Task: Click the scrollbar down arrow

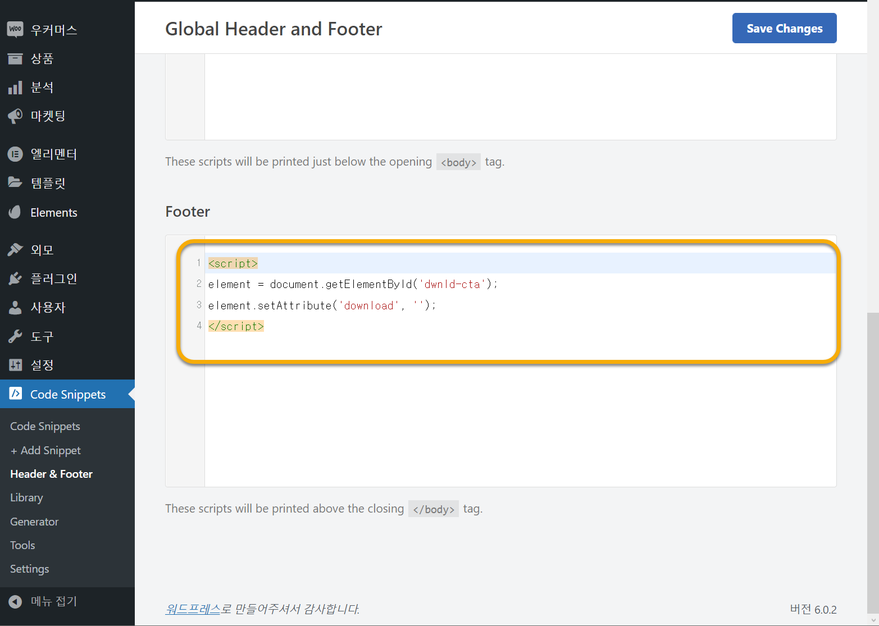Action: point(873,620)
